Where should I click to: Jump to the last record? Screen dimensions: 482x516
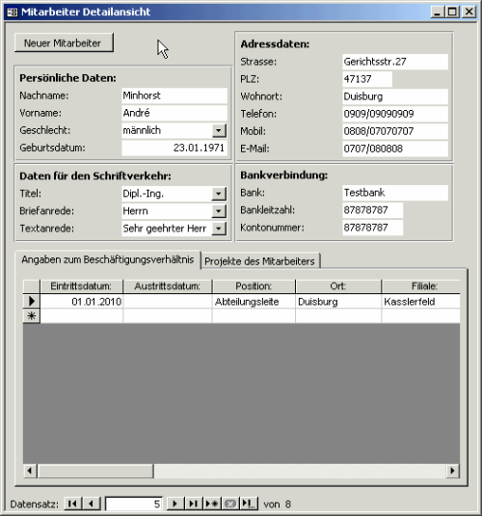193,503
